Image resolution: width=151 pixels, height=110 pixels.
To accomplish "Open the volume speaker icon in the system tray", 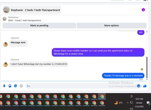I will point(131,109).
